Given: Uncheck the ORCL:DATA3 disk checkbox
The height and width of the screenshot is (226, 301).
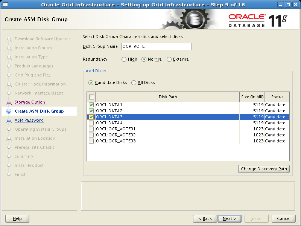Looking at the screenshot, I should click(91, 117).
